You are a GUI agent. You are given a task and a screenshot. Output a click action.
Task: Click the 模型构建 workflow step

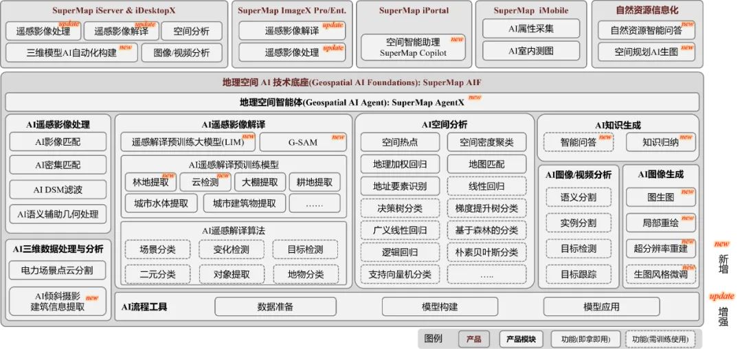point(440,306)
